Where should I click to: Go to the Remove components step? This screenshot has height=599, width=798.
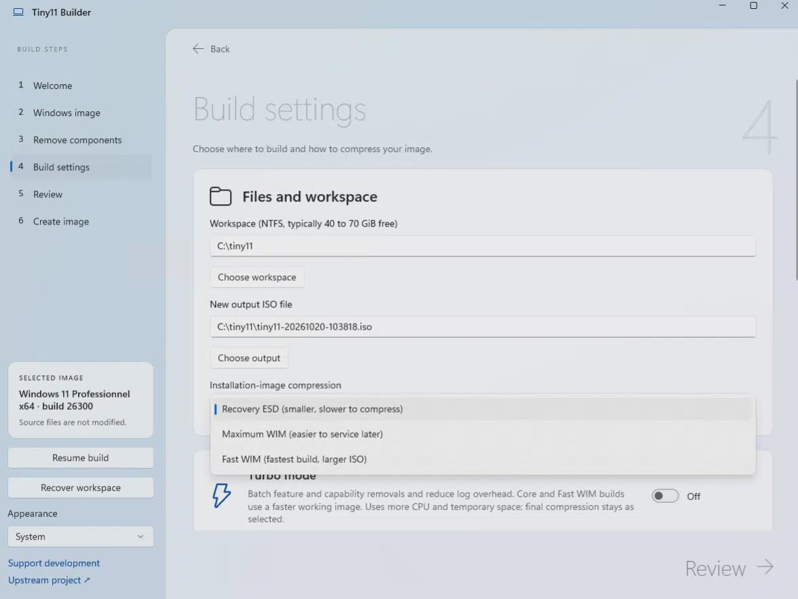pos(80,140)
